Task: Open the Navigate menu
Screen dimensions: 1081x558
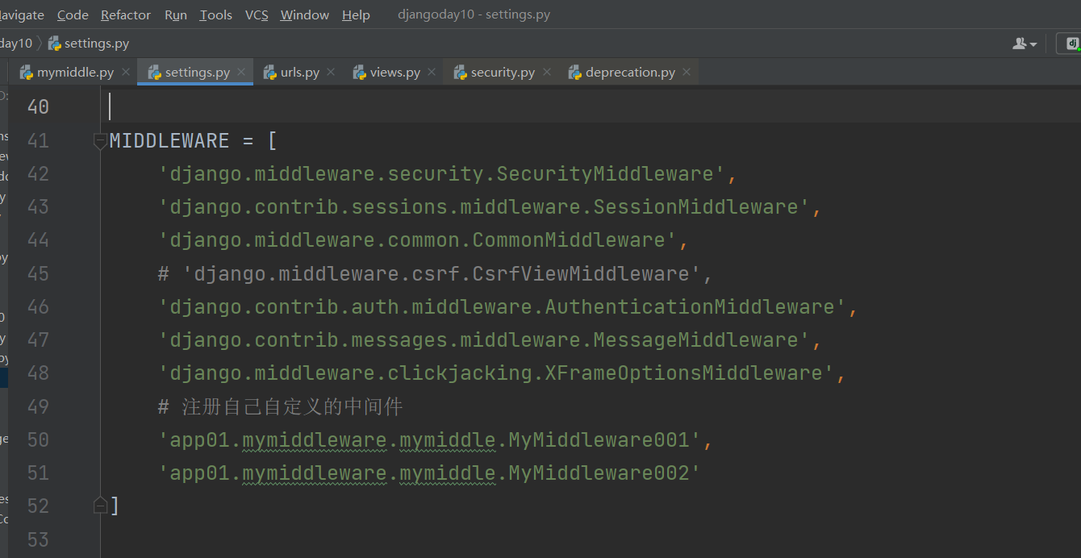Action: coord(22,15)
